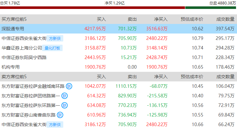Open 东方财富证券山南香曲东路 seat
Image resolution: width=237 pixels, height=128 pixels.
pos(29,115)
